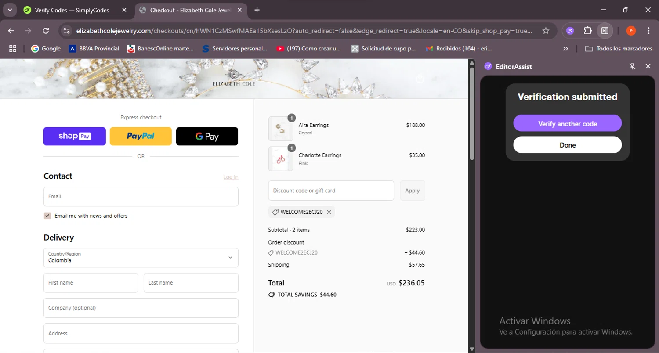Expand the Country/Region dropdown
Viewport: 659px width, 353px height.
(141, 257)
